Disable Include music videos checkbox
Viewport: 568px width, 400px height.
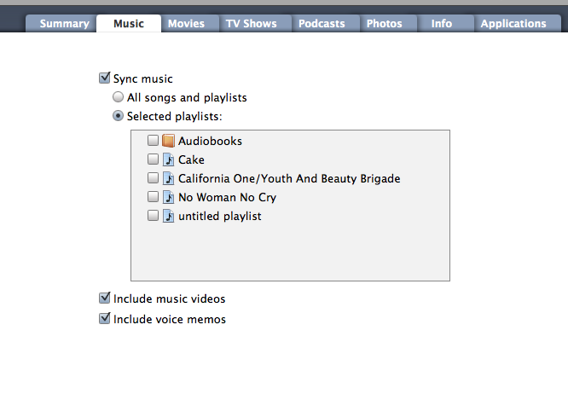pyautogui.click(x=104, y=298)
